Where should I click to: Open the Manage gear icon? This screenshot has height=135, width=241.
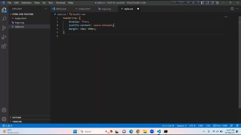[4, 119]
